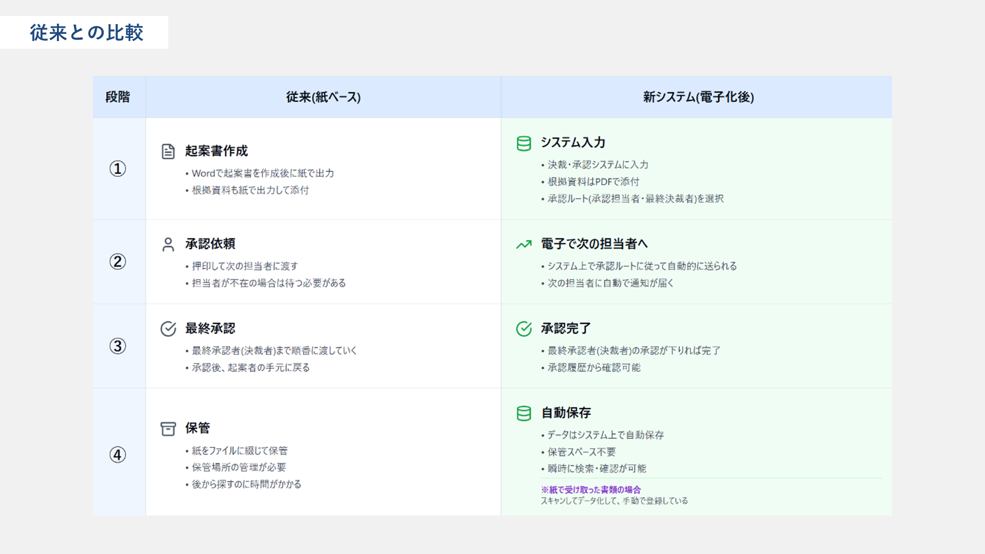
Task: Click bullet Wordで起案書を作成後に紙で出力
Action: pos(260,173)
